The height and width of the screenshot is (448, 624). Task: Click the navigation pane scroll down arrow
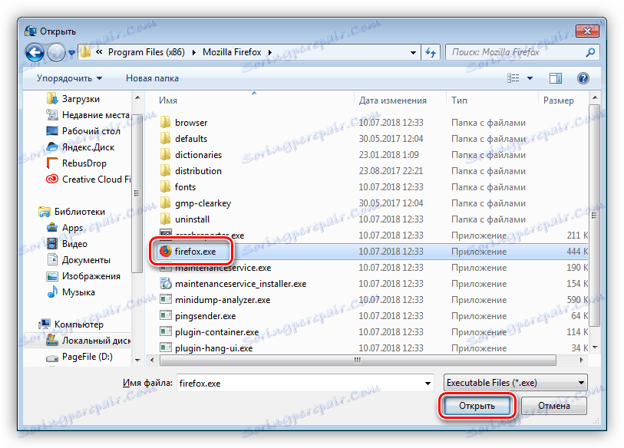coord(137,360)
